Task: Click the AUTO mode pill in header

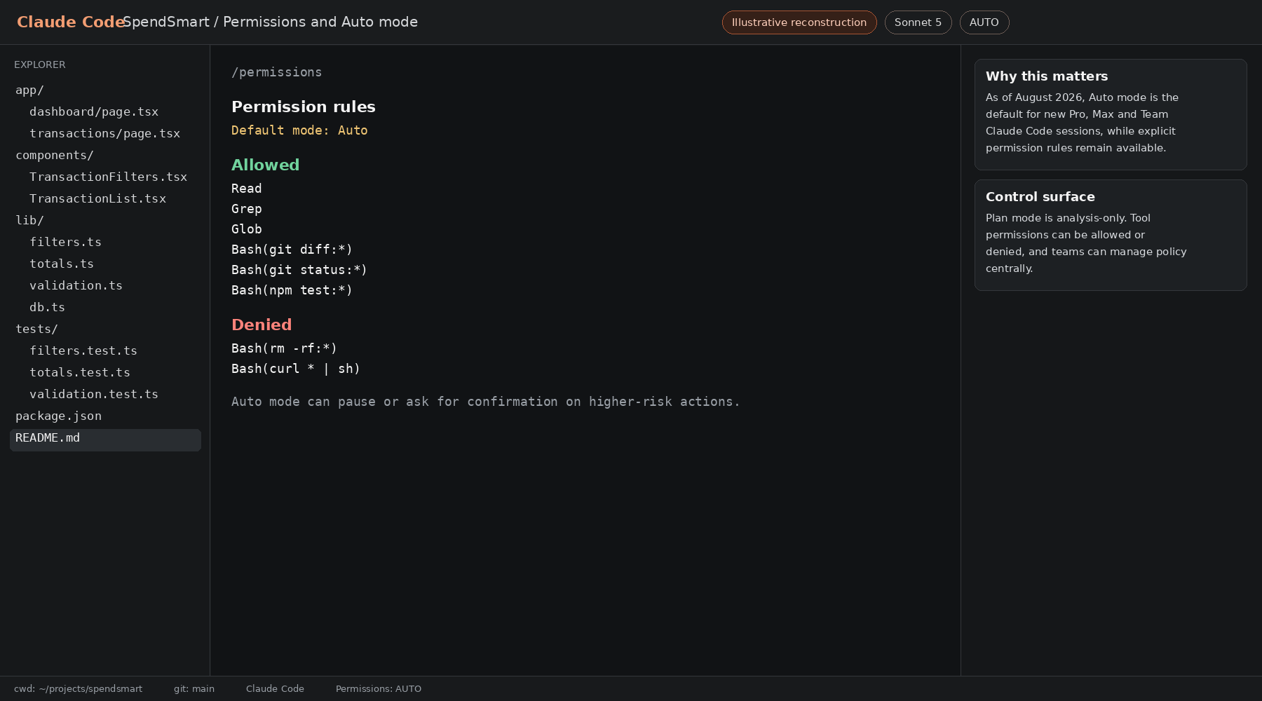Action: 984,22
